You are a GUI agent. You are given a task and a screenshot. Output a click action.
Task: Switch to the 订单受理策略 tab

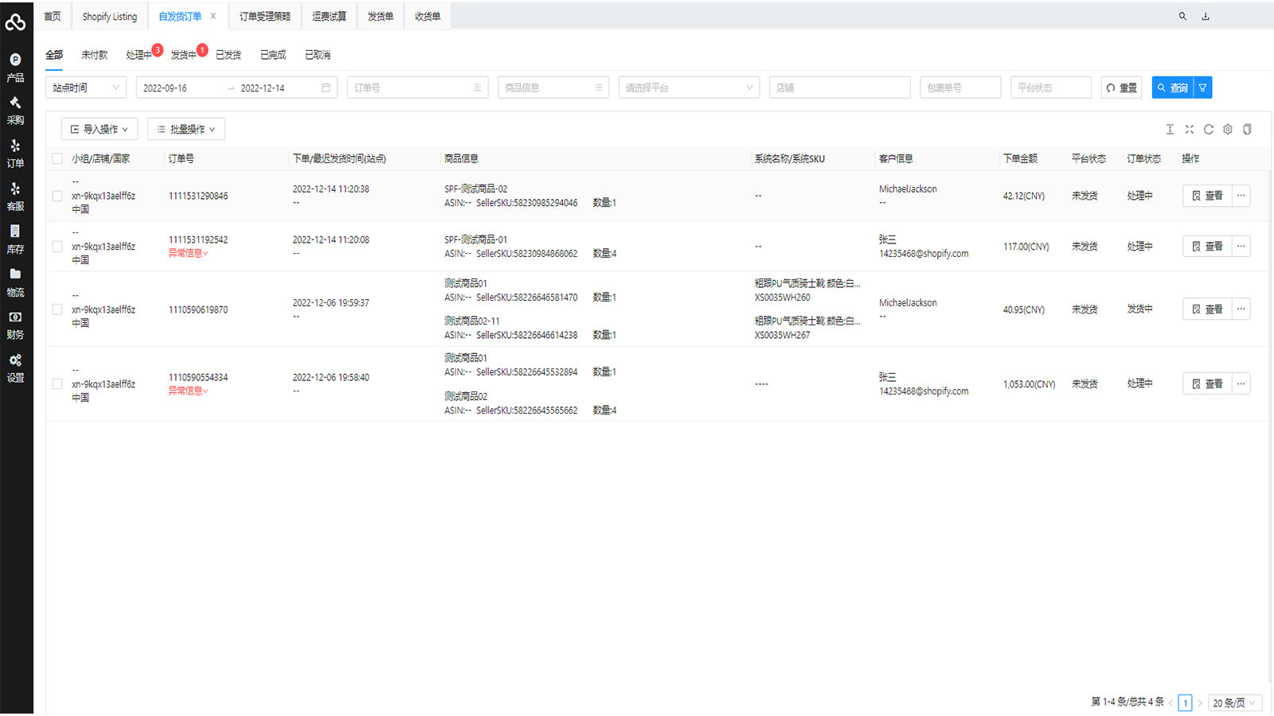point(265,16)
